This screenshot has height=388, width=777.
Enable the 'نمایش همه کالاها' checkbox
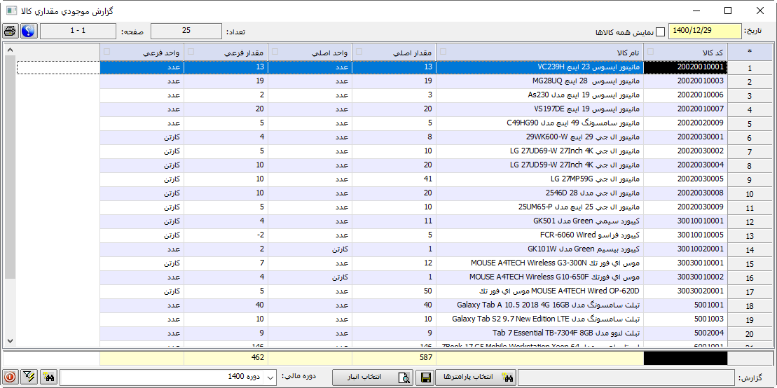660,32
